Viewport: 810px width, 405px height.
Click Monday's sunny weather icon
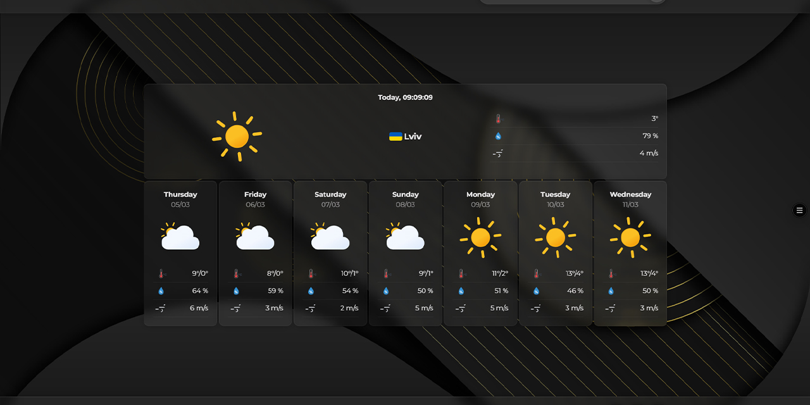(x=480, y=237)
